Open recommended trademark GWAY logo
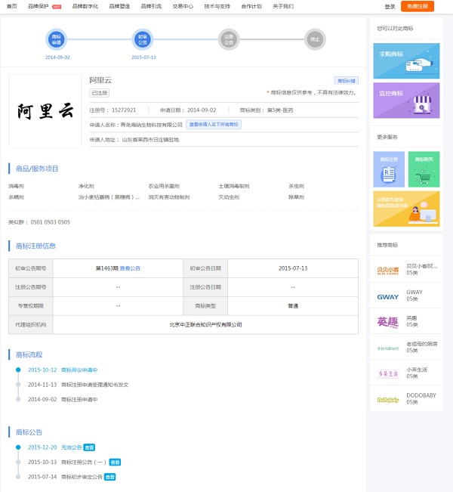This screenshot has width=453, height=492. pyautogui.click(x=388, y=296)
